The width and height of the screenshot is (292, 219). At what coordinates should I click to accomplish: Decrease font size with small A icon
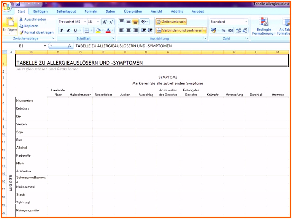(111, 22)
